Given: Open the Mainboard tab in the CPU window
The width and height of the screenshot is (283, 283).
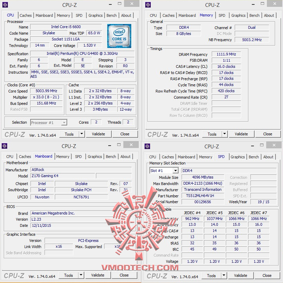Looking at the screenshot, I should [x=44, y=15].
